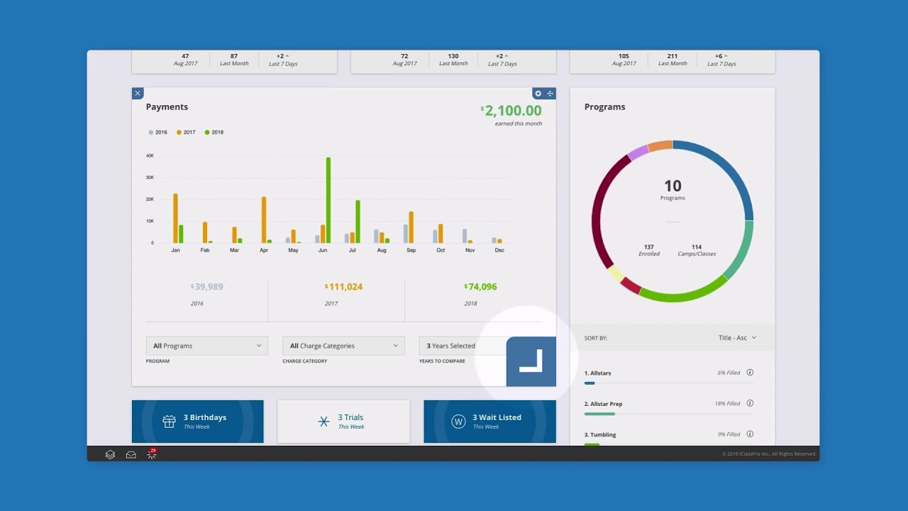Click the 6% Filled label

pyautogui.click(x=729, y=373)
